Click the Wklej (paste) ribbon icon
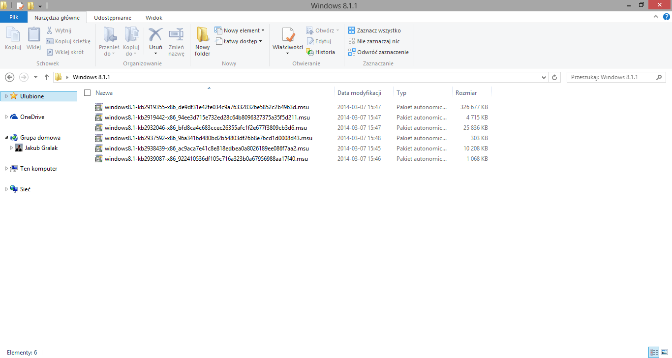This screenshot has height=358, width=672. click(x=33, y=35)
